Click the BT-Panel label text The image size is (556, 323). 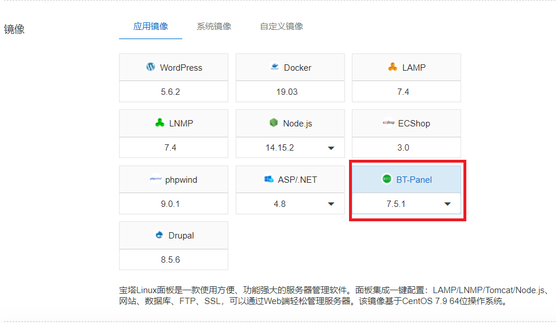pyautogui.click(x=414, y=180)
